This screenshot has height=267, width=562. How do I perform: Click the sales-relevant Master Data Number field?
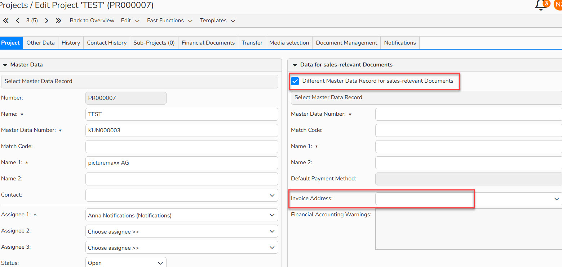click(469, 114)
